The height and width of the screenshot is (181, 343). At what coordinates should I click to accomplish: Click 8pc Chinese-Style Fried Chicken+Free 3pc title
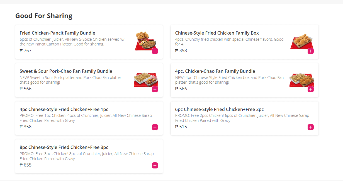[x=64, y=147]
